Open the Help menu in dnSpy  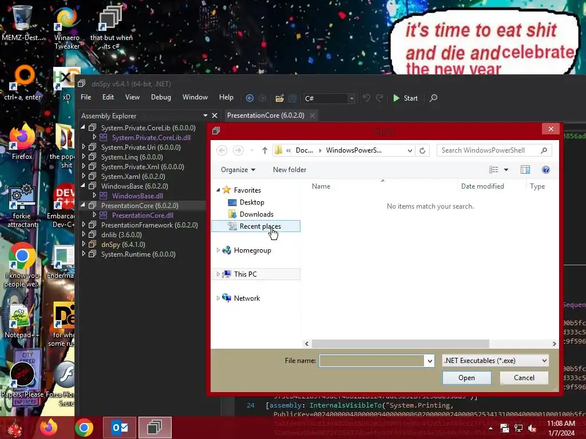pyautogui.click(x=226, y=97)
